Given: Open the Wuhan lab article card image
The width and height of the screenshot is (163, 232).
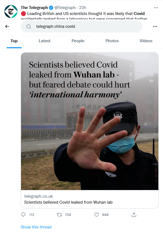Looking at the screenshot, I should [90, 121].
